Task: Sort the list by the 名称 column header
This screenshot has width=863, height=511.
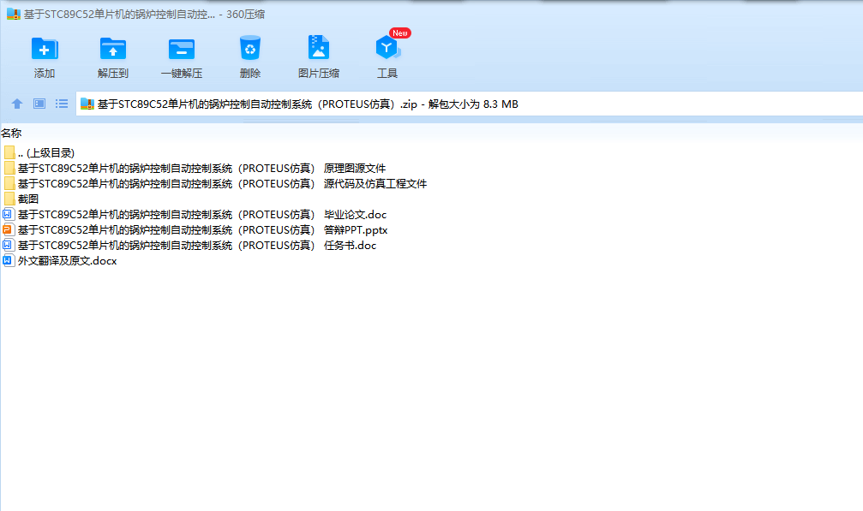Action: [x=11, y=133]
